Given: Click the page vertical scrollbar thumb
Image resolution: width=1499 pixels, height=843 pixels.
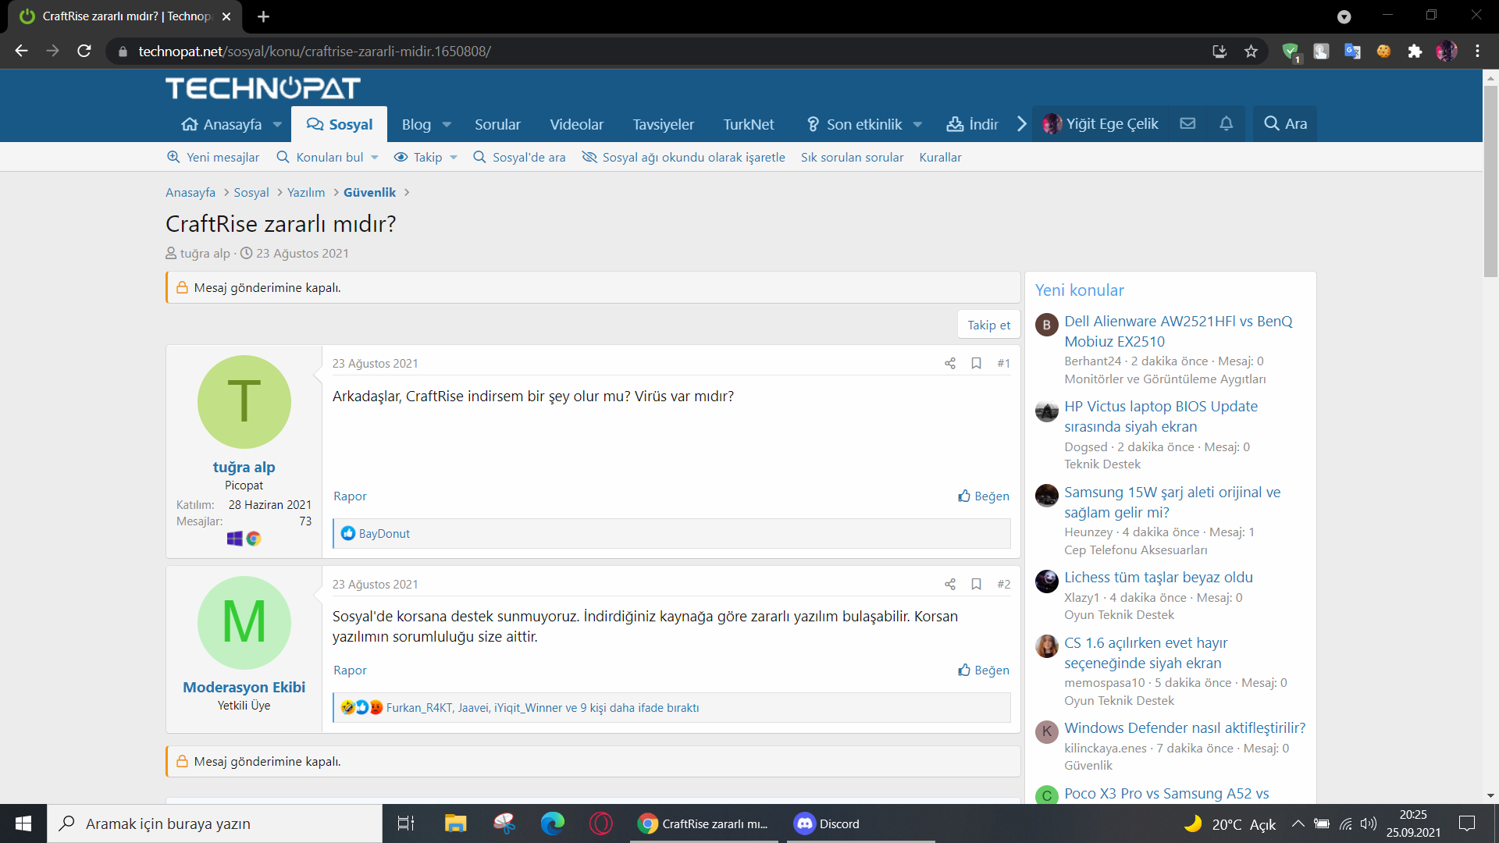Looking at the screenshot, I should click(x=1490, y=180).
